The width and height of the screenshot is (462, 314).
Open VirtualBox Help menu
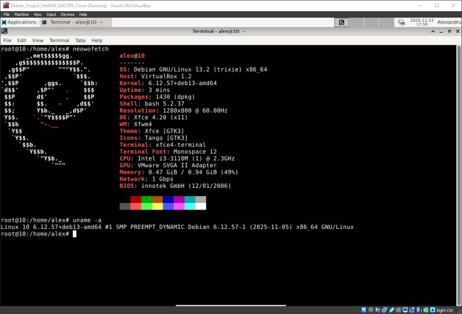[83, 14]
